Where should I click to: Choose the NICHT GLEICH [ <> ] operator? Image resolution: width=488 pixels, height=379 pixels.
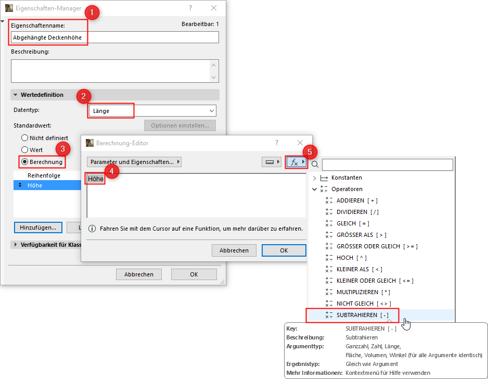(x=364, y=304)
